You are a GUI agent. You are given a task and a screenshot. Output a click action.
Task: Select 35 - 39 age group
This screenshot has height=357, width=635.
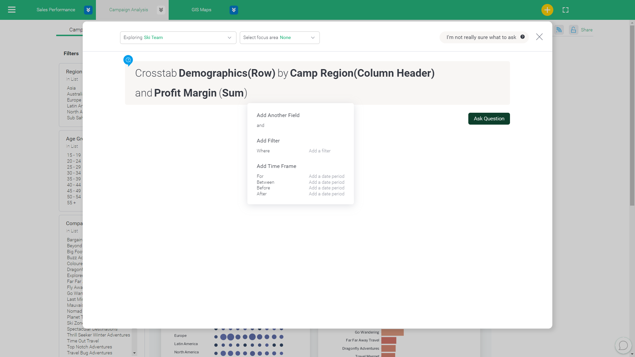click(x=74, y=179)
